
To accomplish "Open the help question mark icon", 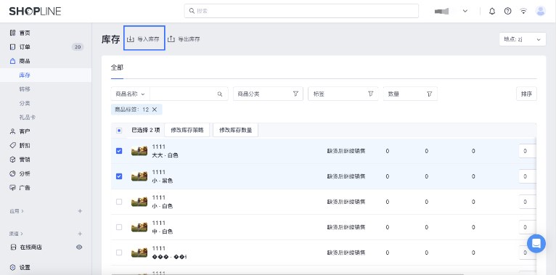I will [x=508, y=11].
